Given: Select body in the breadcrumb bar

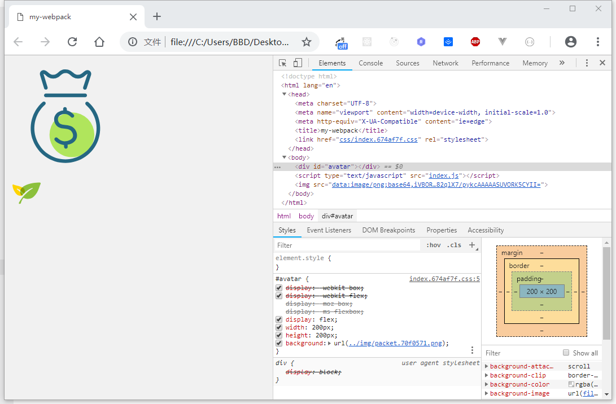Looking at the screenshot, I should tap(306, 216).
